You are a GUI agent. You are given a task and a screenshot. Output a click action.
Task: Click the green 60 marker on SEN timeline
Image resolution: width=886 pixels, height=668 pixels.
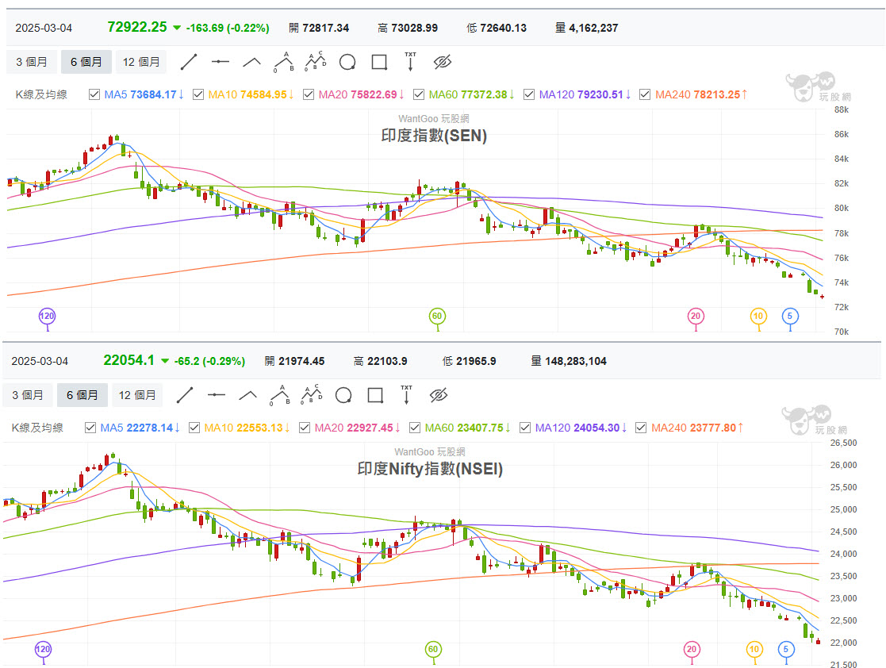436,317
